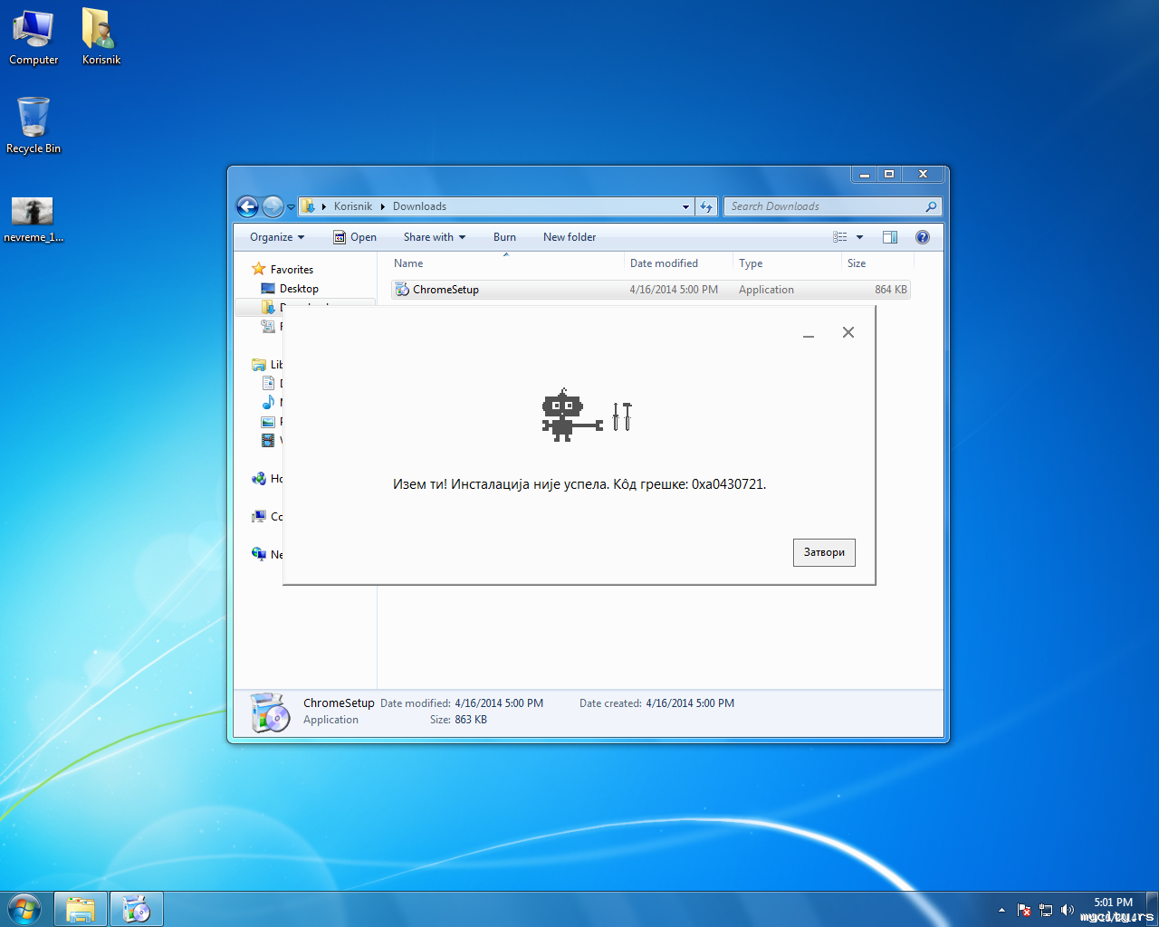Select the ChromeSetup file in the list
The image size is (1159, 927).
650,290
